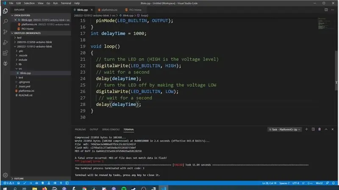Viewport: 339px width, 190px height.
Task: Change indentation via 'Spaces: 2'
Action: point(284,183)
